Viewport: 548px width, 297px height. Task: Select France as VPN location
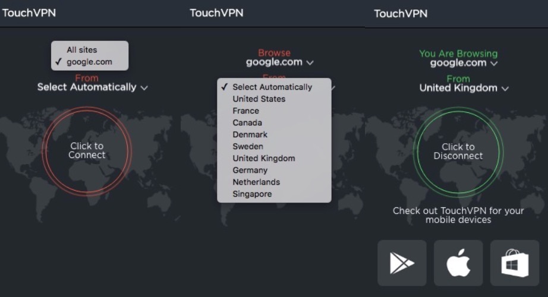pos(246,111)
